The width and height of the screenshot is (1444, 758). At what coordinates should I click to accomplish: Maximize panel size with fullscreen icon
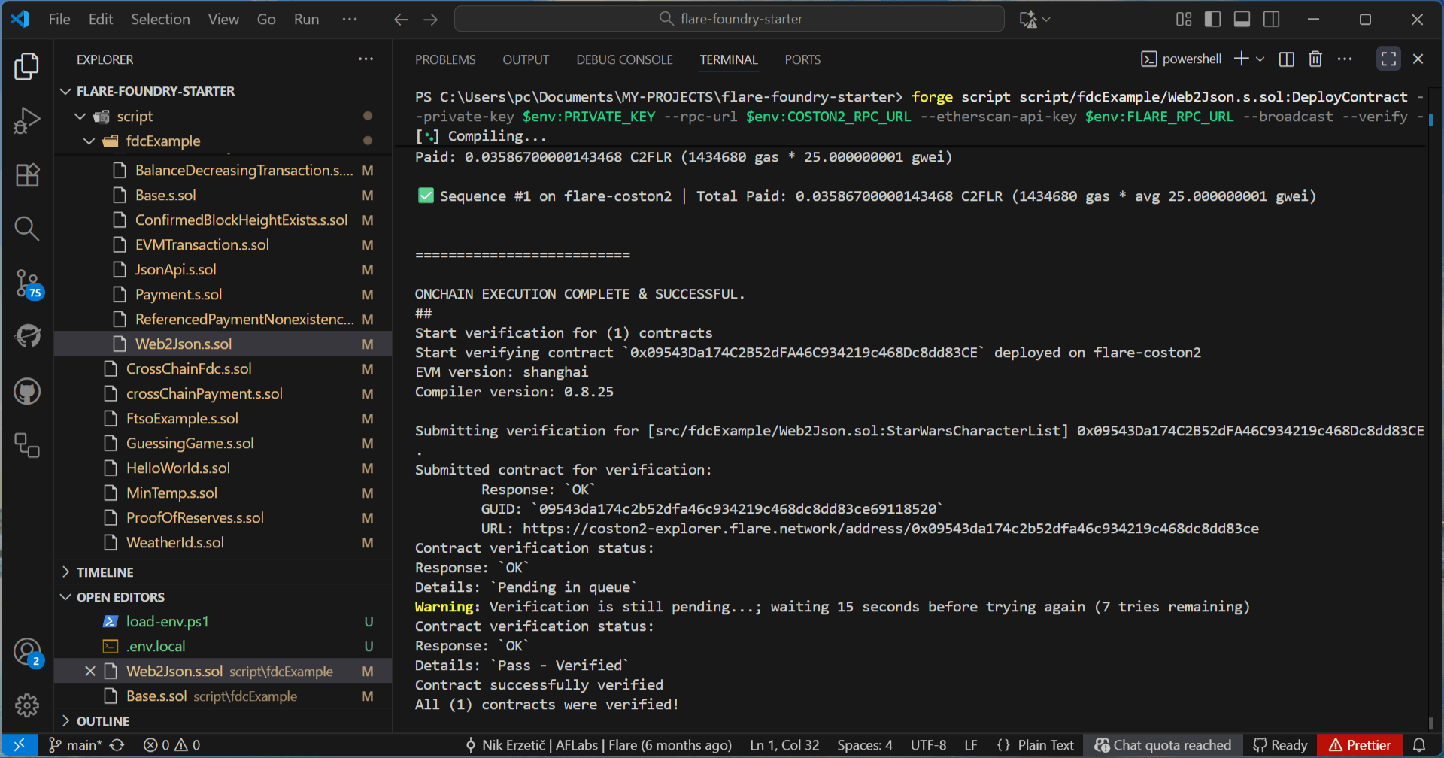(x=1388, y=59)
